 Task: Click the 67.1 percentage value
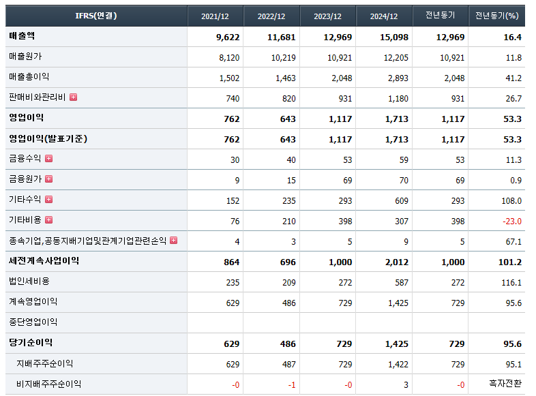click(513, 242)
